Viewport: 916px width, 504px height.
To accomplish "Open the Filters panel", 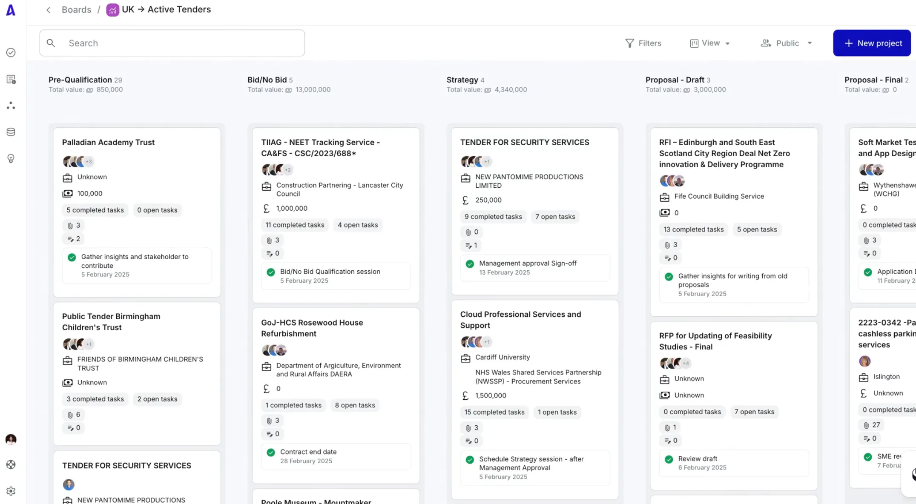I will 643,43.
